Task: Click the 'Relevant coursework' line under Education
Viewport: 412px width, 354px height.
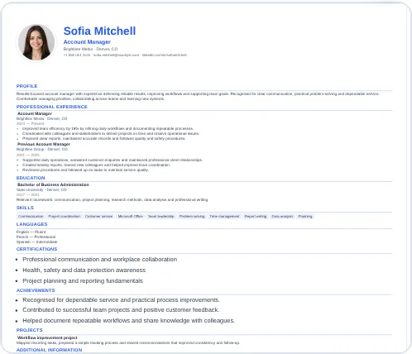Action: (113, 199)
